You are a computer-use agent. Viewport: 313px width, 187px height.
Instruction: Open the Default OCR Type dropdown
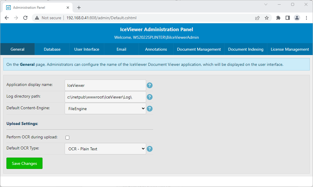(x=105, y=149)
